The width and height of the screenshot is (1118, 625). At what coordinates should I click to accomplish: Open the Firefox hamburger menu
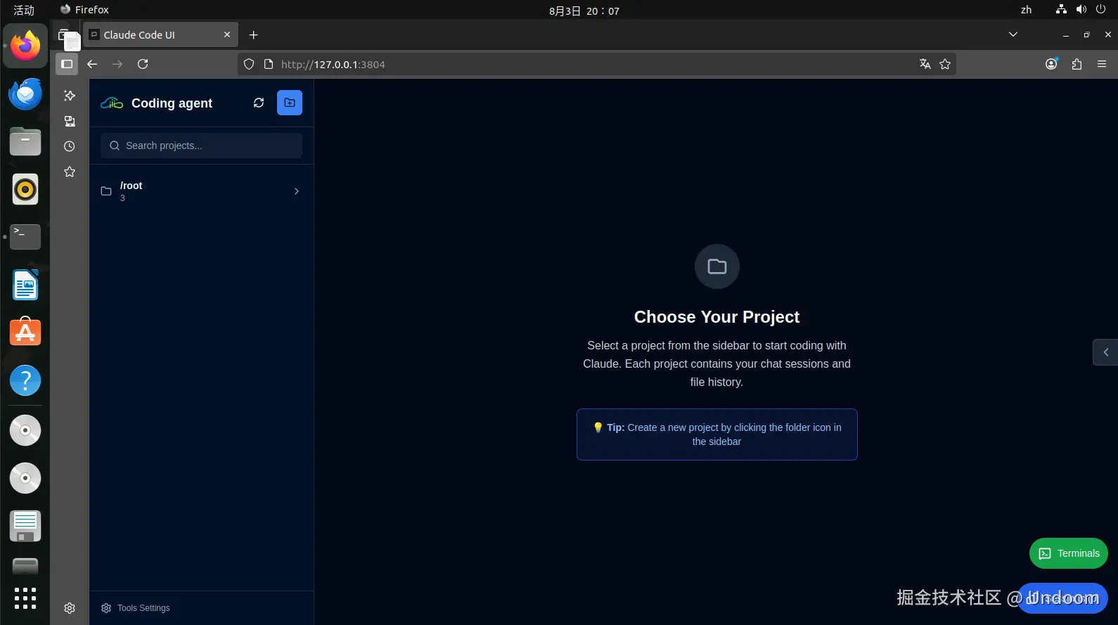pos(1102,64)
